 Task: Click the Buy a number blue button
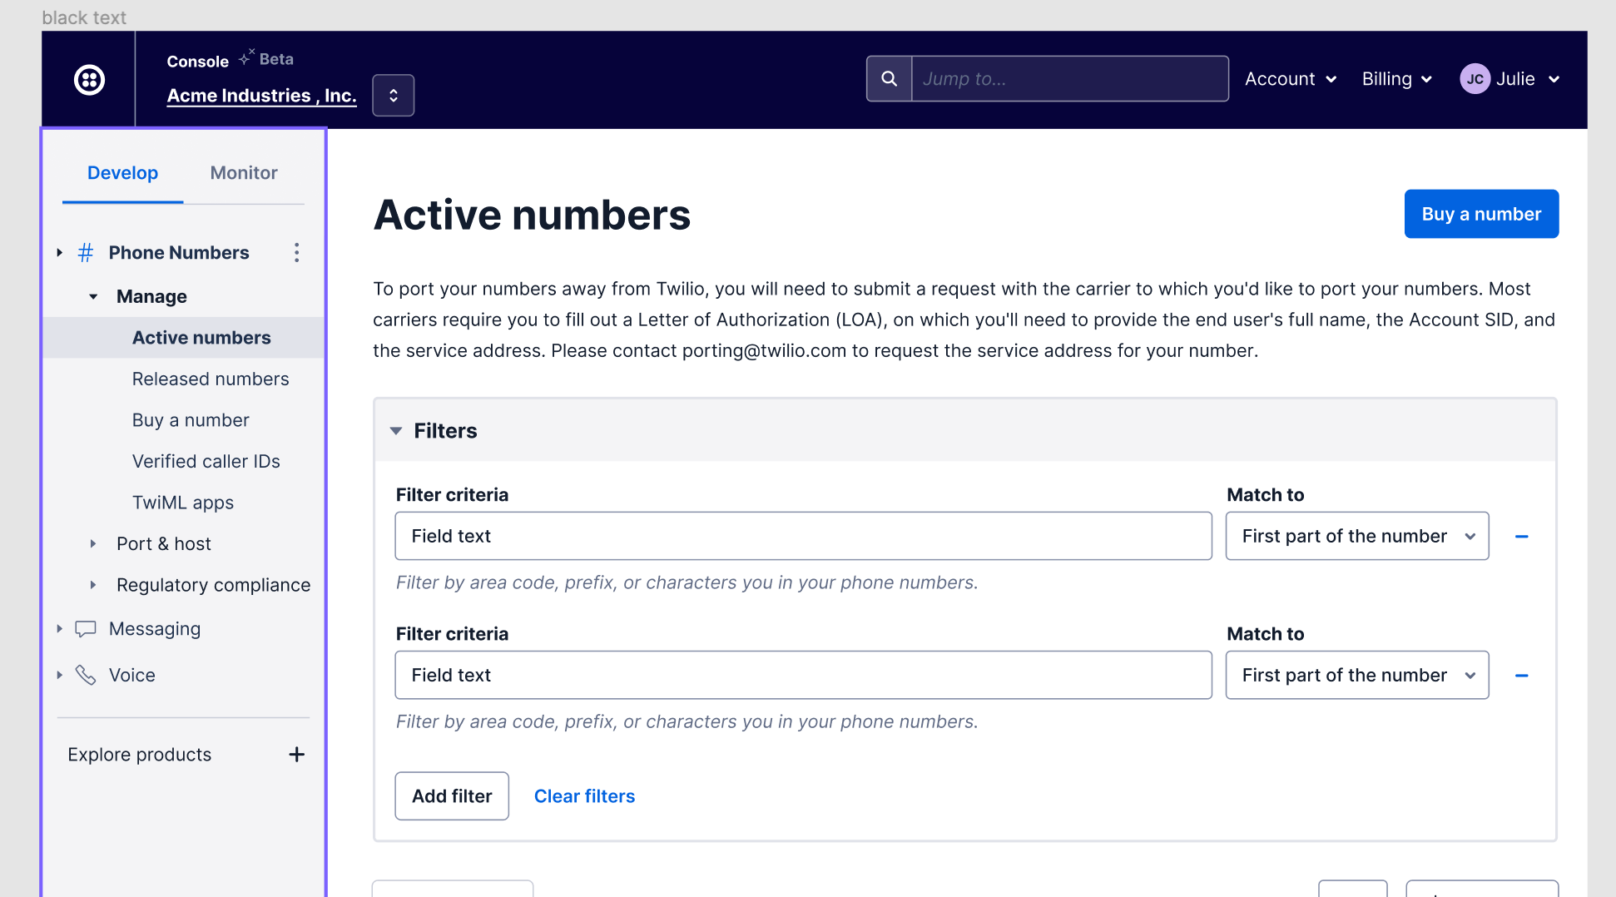[1481, 214]
